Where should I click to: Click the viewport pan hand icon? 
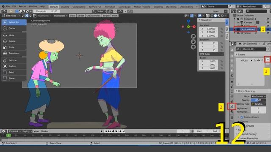click(x=193, y=42)
